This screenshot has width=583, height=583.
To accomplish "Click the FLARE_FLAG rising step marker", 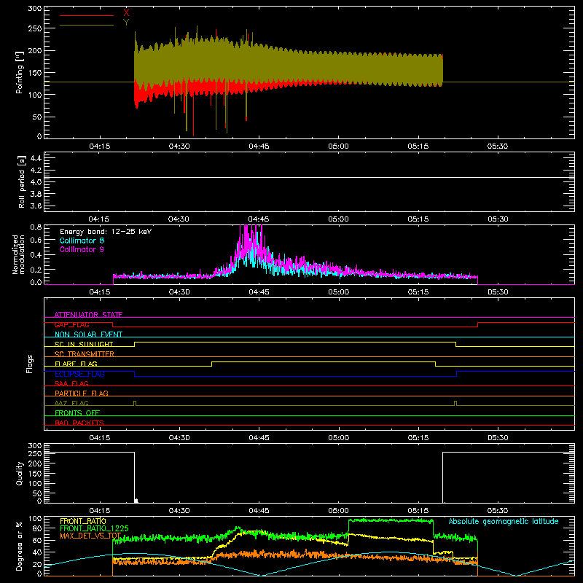I will click(211, 364).
